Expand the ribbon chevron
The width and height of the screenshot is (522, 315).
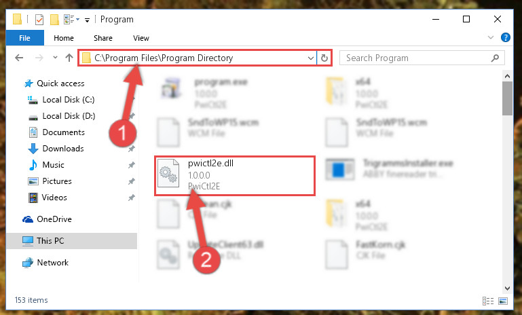coord(490,37)
